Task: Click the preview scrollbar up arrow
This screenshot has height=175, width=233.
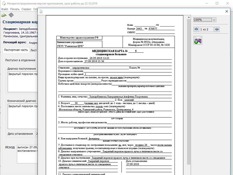Action: pos(189,18)
